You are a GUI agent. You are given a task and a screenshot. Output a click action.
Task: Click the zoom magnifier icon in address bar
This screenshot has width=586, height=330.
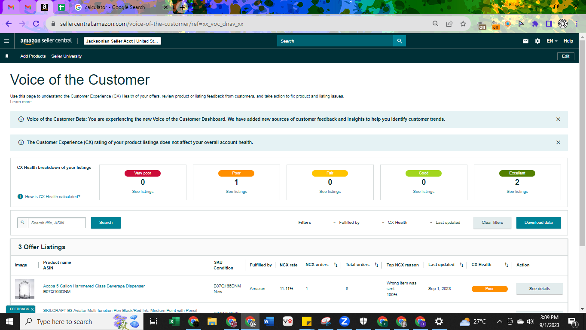[x=436, y=24]
